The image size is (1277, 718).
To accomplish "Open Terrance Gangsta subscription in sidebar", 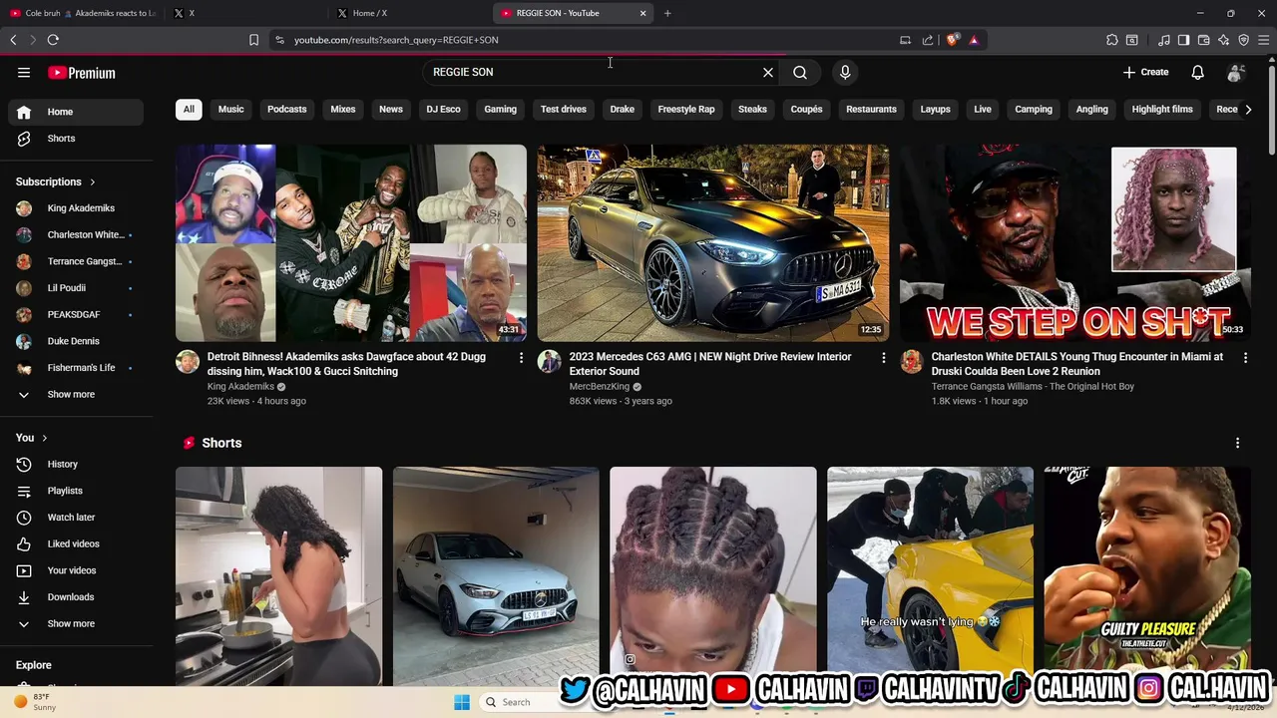I will coord(76,261).
